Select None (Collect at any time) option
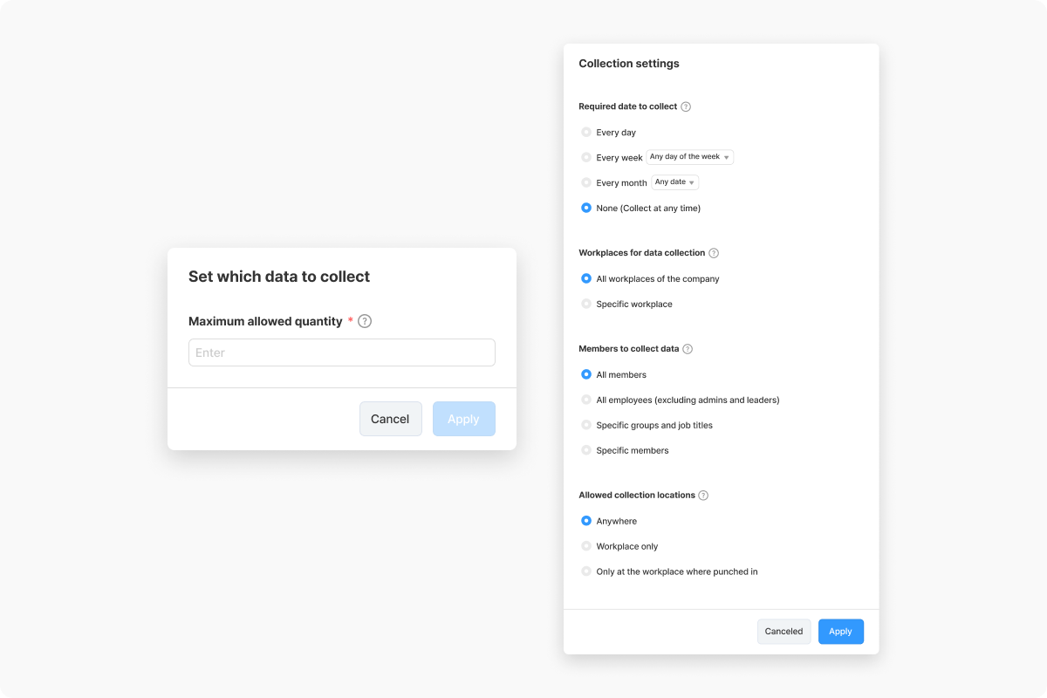The height and width of the screenshot is (698, 1047). pyautogui.click(x=586, y=209)
